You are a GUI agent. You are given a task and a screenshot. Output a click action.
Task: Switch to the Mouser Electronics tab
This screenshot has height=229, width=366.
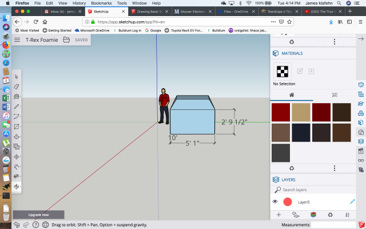coord(193,11)
